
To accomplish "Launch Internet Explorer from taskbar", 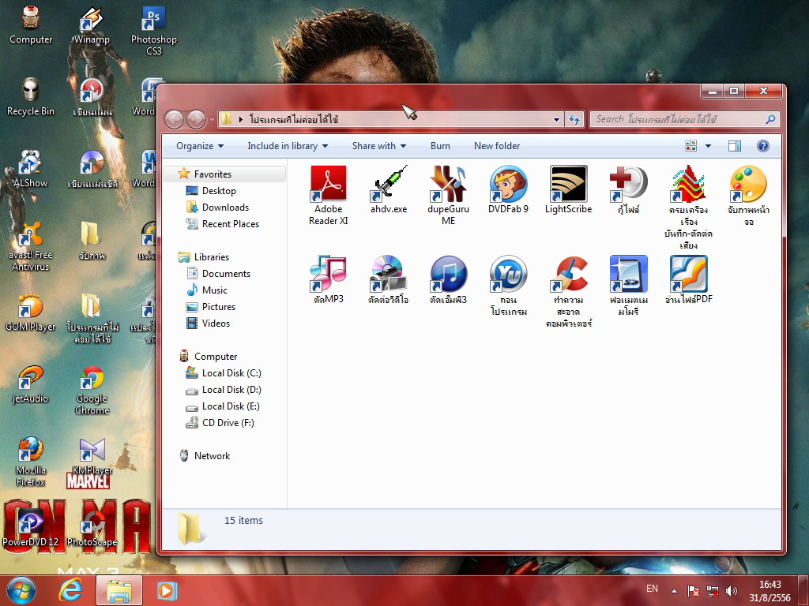I will click(70, 590).
